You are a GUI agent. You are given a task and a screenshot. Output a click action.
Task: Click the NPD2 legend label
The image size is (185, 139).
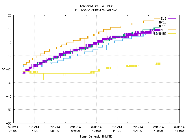point(162,26)
